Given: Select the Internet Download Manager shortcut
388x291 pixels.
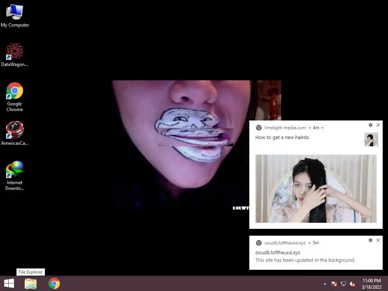Looking at the screenshot, I should [x=15, y=175].
